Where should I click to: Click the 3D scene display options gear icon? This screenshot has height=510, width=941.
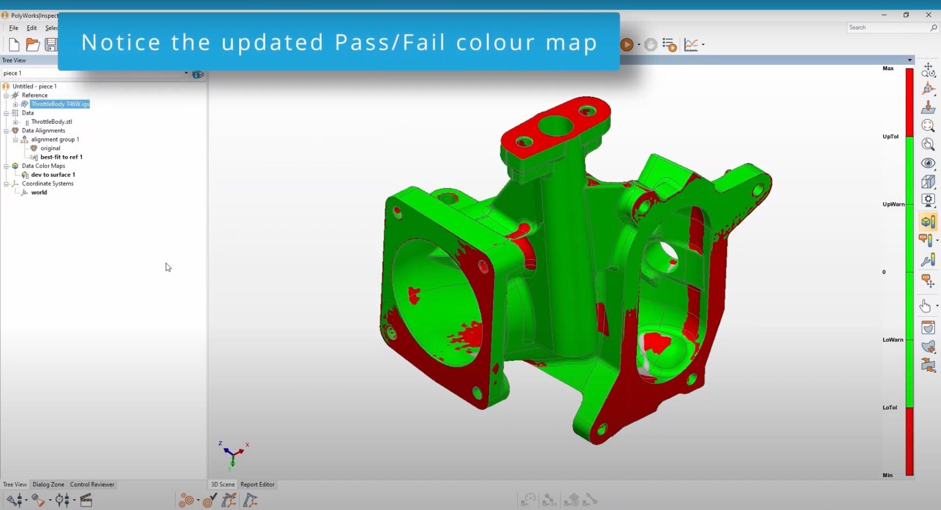point(929,200)
